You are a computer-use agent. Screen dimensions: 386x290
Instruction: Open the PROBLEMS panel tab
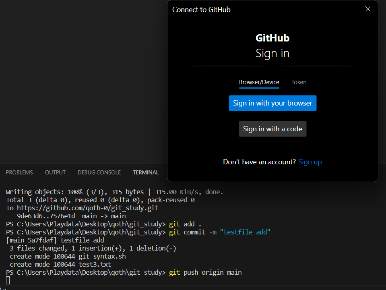point(19,172)
